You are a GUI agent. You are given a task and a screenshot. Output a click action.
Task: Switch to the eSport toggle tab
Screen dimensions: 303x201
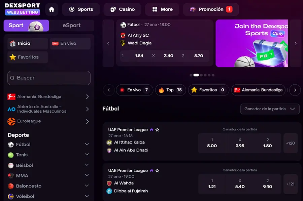coord(71,26)
